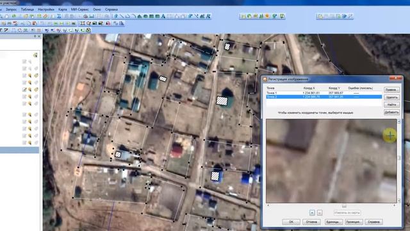Click Отмена to cancel registration
Image resolution: width=410 pixels, height=231 pixels.
(x=311, y=222)
